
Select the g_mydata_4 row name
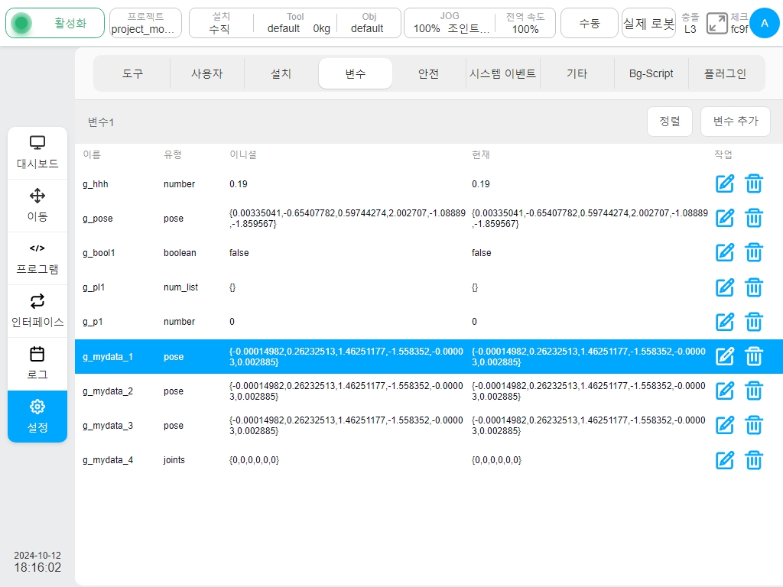(x=108, y=459)
